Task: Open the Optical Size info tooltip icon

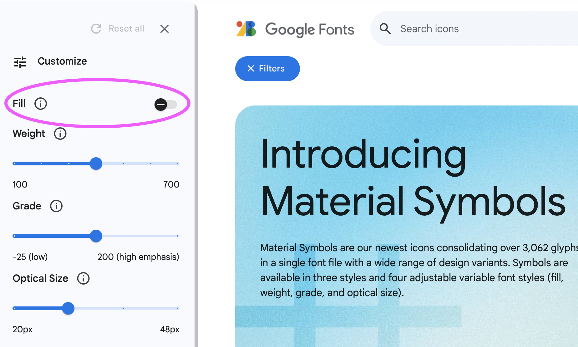Action: pos(83,278)
